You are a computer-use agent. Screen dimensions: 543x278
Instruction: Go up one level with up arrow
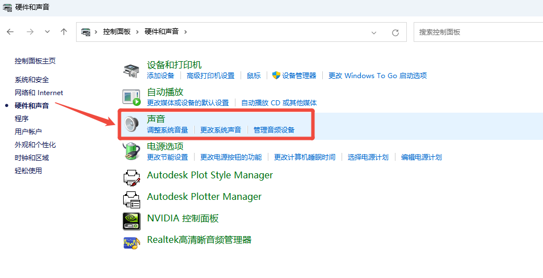pos(64,32)
